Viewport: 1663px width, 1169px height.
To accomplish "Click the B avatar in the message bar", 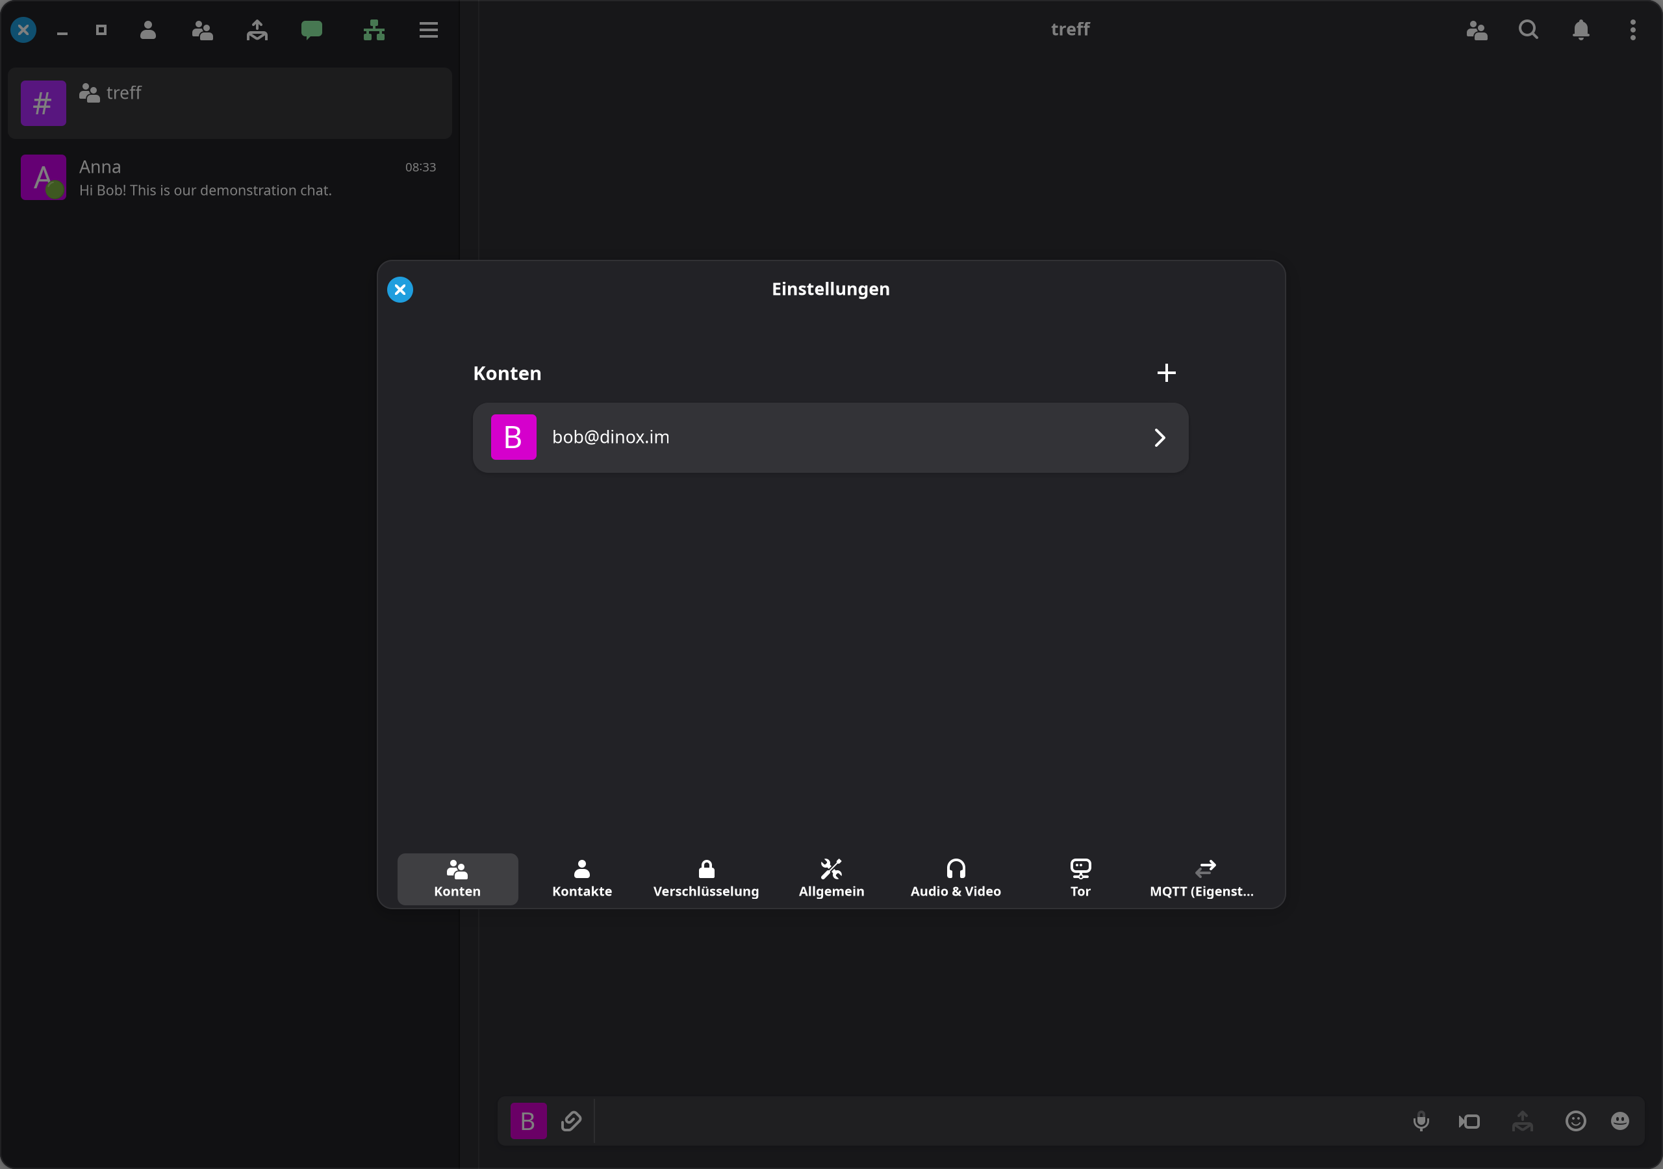I will click(x=529, y=1121).
